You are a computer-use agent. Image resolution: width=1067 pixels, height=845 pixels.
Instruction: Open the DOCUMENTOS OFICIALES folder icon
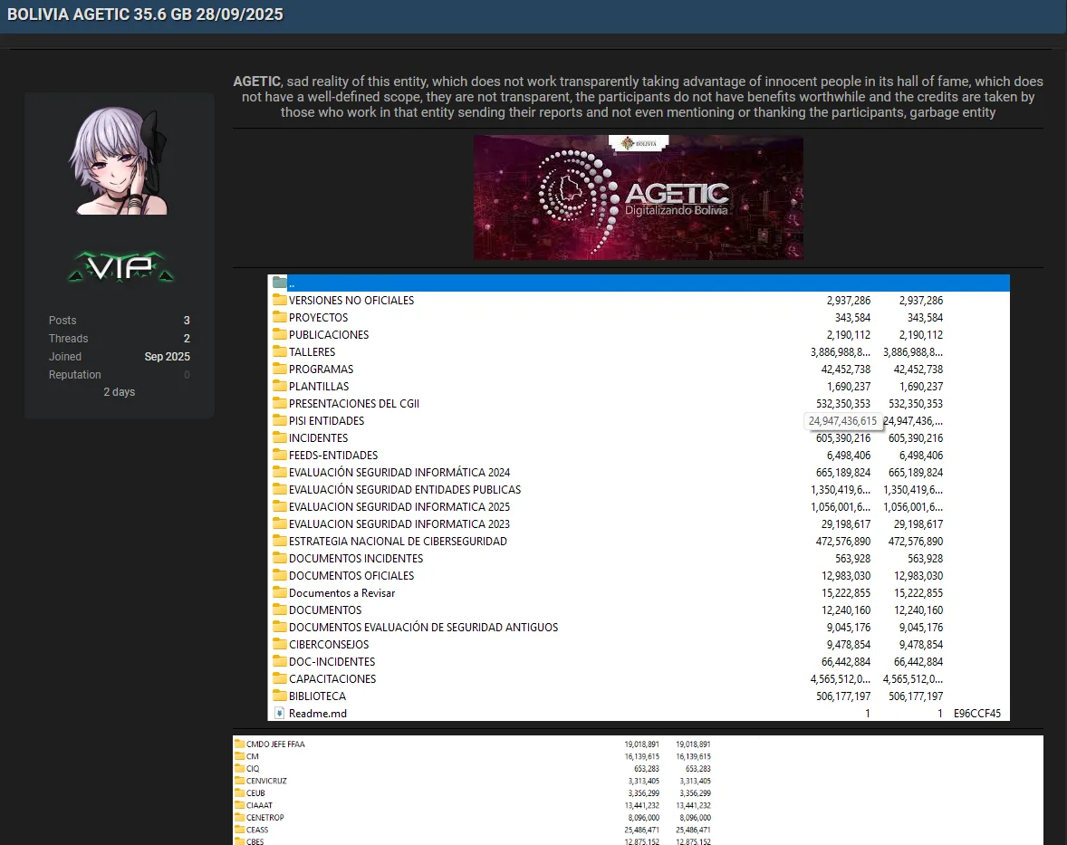coord(279,575)
